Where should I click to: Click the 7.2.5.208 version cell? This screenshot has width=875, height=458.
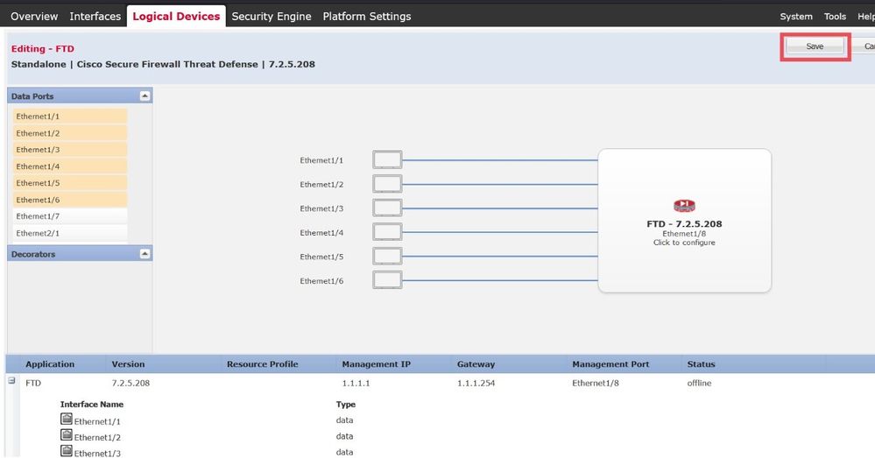[x=131, y=383]
